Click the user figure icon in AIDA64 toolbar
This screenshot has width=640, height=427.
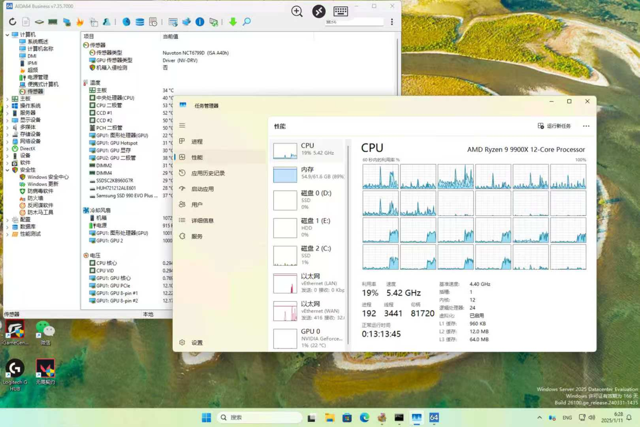(x=106, y=22)
